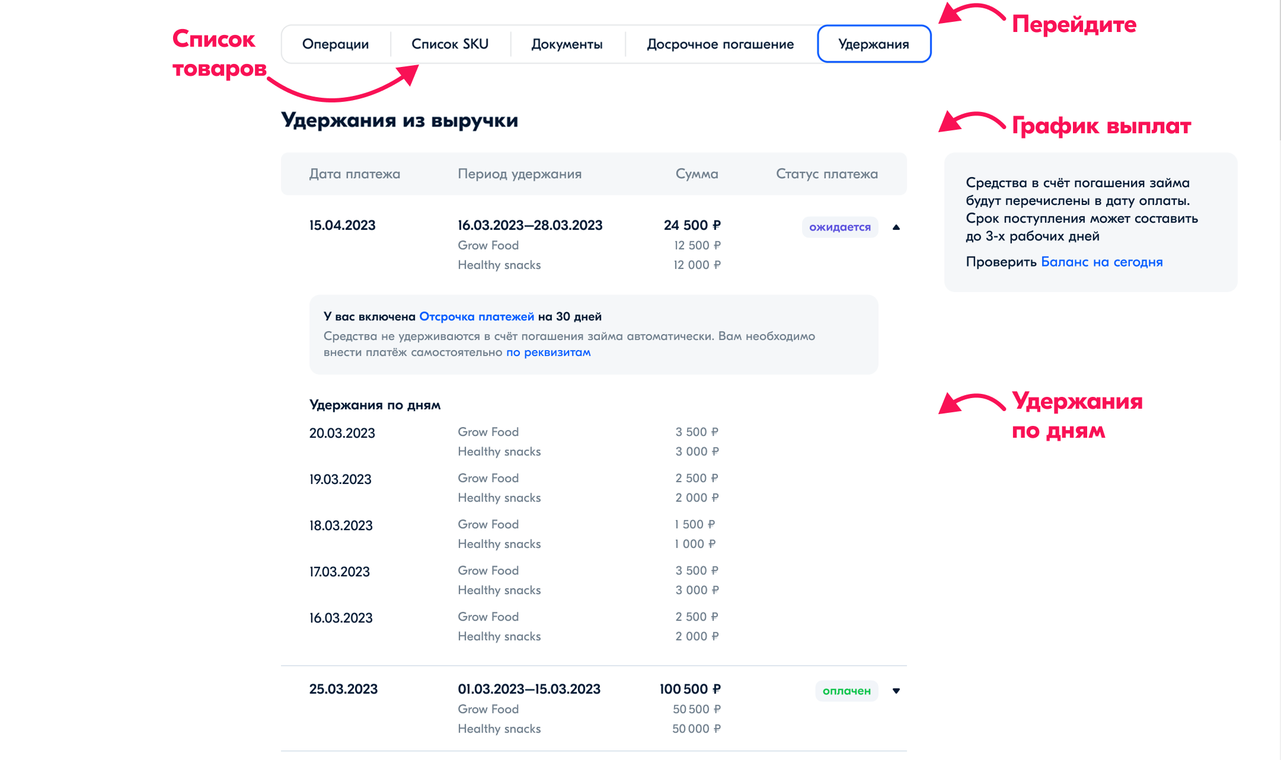The width and height of the screenshot is (1281, 760).
Task: Click the оплачен status badge
Action: click(x=846, y=691)
